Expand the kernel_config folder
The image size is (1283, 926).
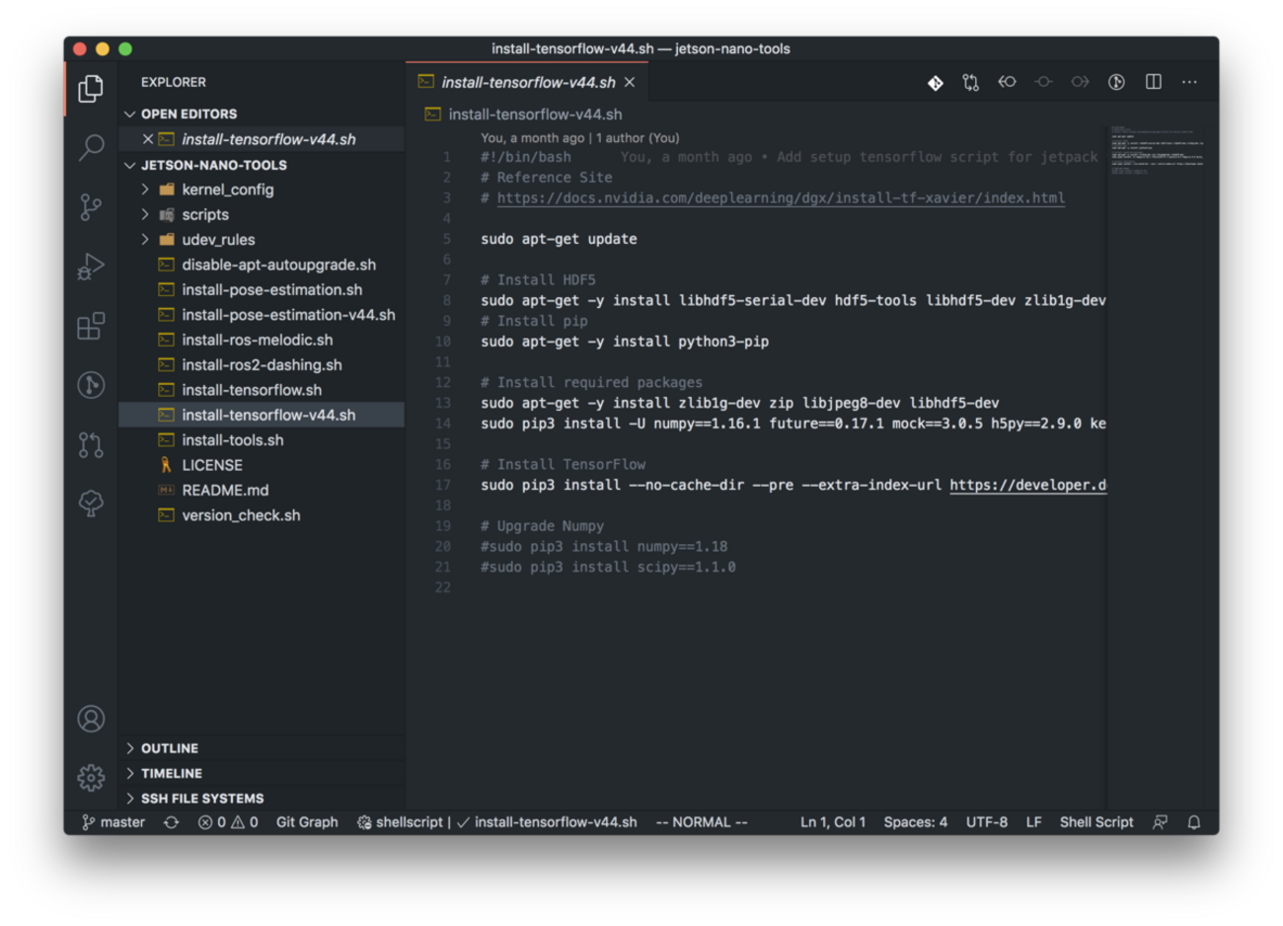click(227, 190)
